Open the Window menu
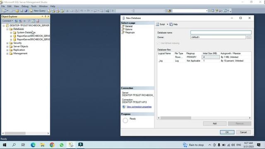265x149 pixels. pos(43,6)
